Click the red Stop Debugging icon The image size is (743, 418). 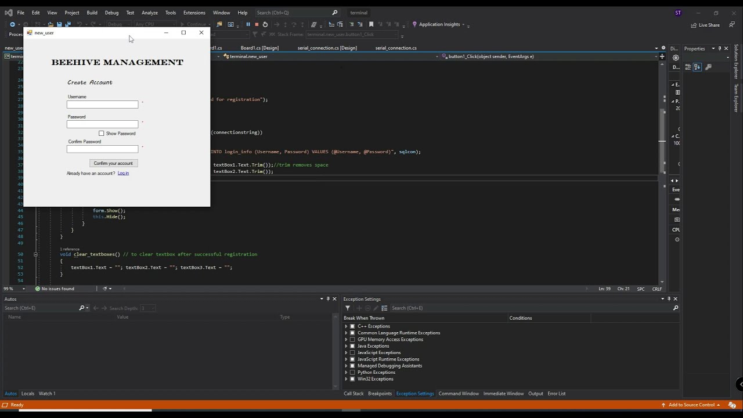[x=257, y=24]
